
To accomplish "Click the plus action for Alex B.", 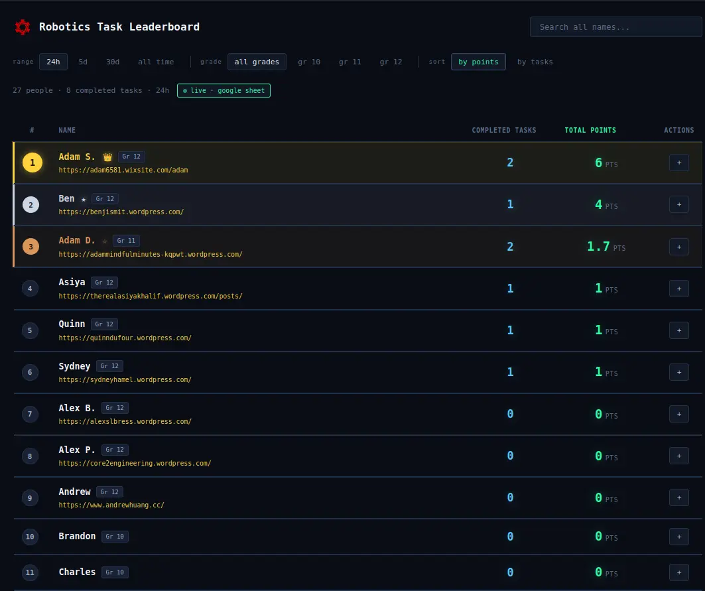I will 679,415.
